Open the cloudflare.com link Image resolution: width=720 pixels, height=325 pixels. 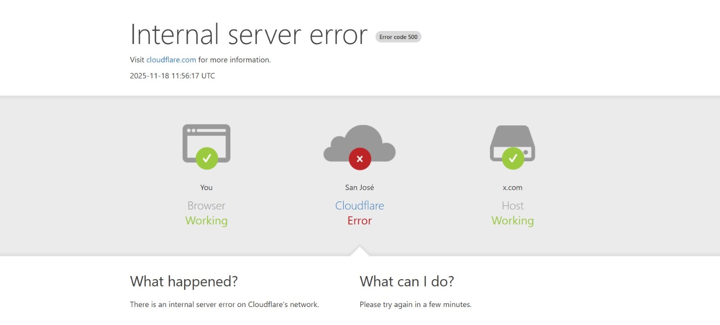point(171,60)
